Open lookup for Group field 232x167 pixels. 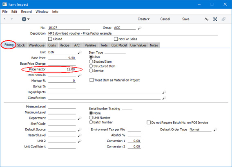tap(140, 28)
